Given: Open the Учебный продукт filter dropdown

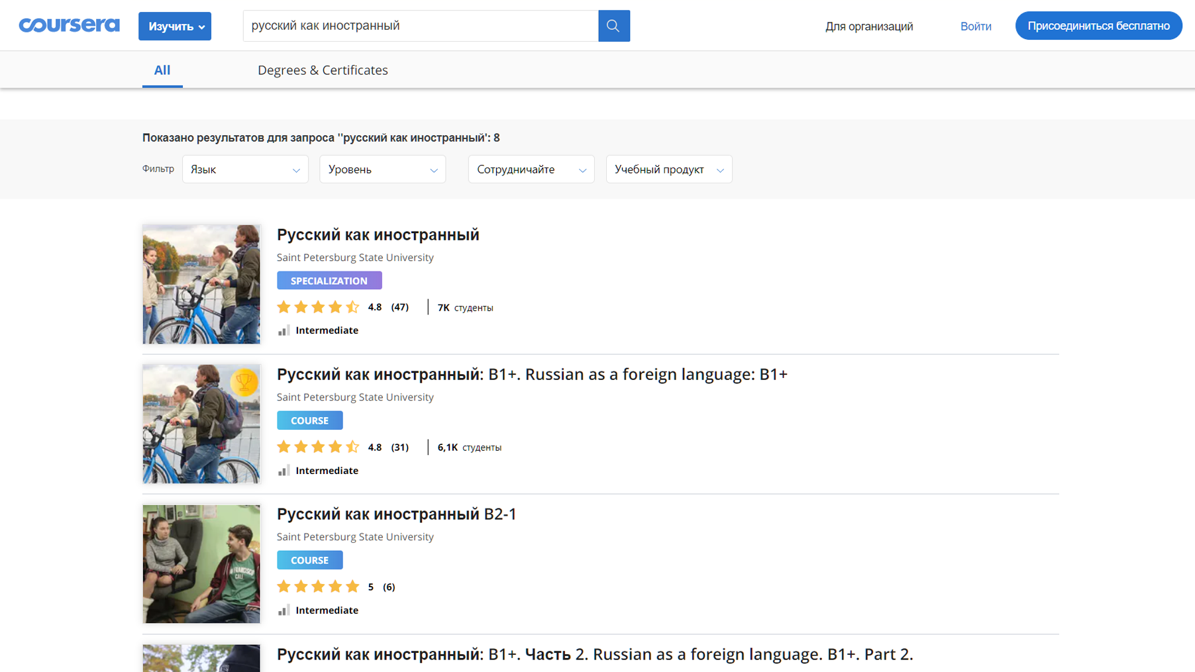Looking at the screenshot, I should pyautogui.click(x=668, y=169).
